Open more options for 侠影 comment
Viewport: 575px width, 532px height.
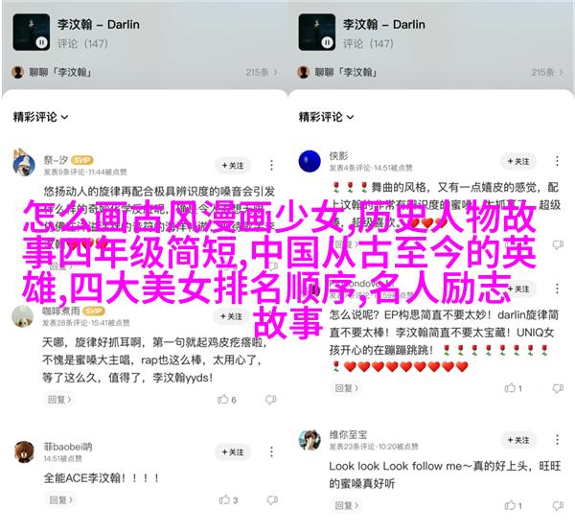(557, 161)
